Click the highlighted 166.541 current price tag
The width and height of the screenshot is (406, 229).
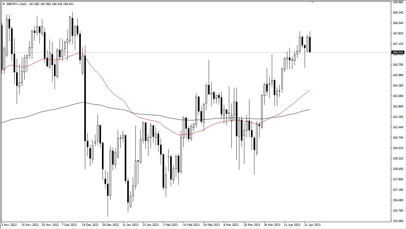tap(397, 53)
